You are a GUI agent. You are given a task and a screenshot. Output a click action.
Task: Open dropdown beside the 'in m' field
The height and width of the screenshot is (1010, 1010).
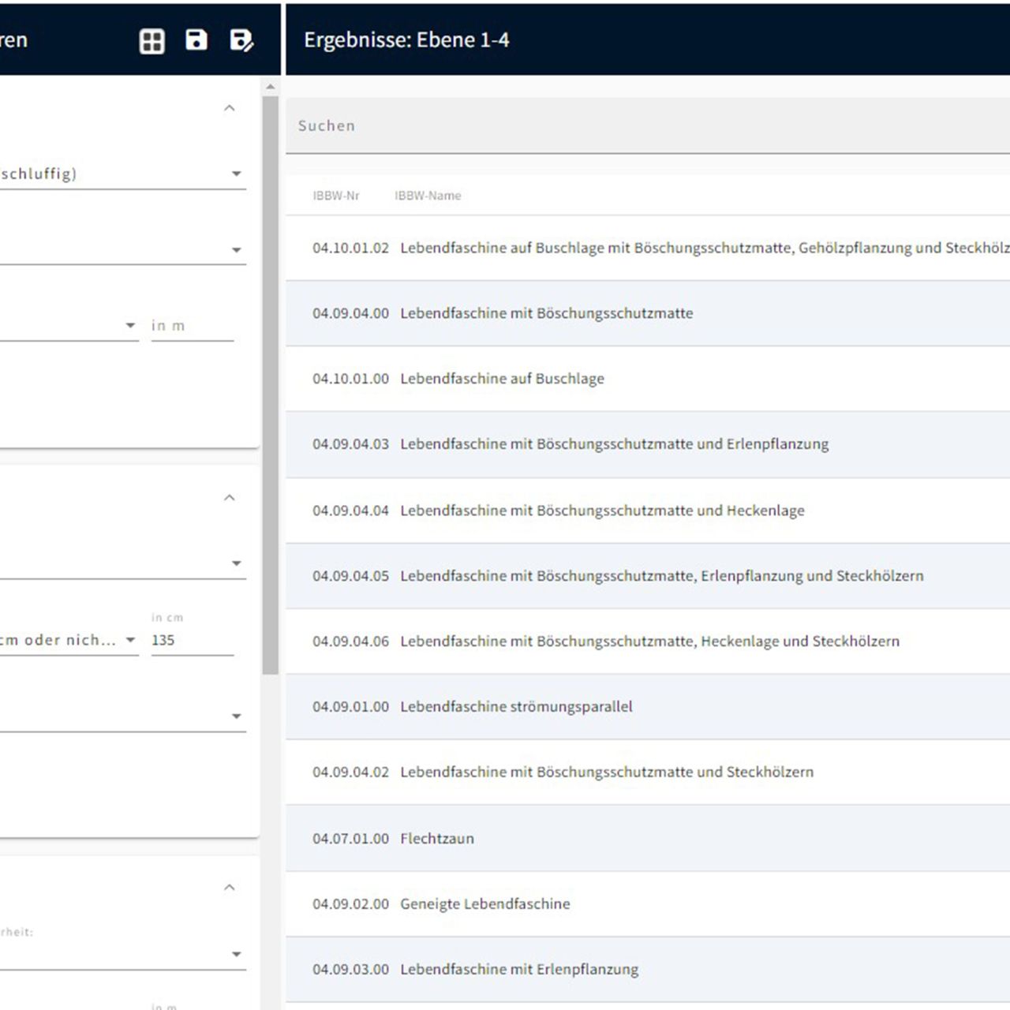130,326
